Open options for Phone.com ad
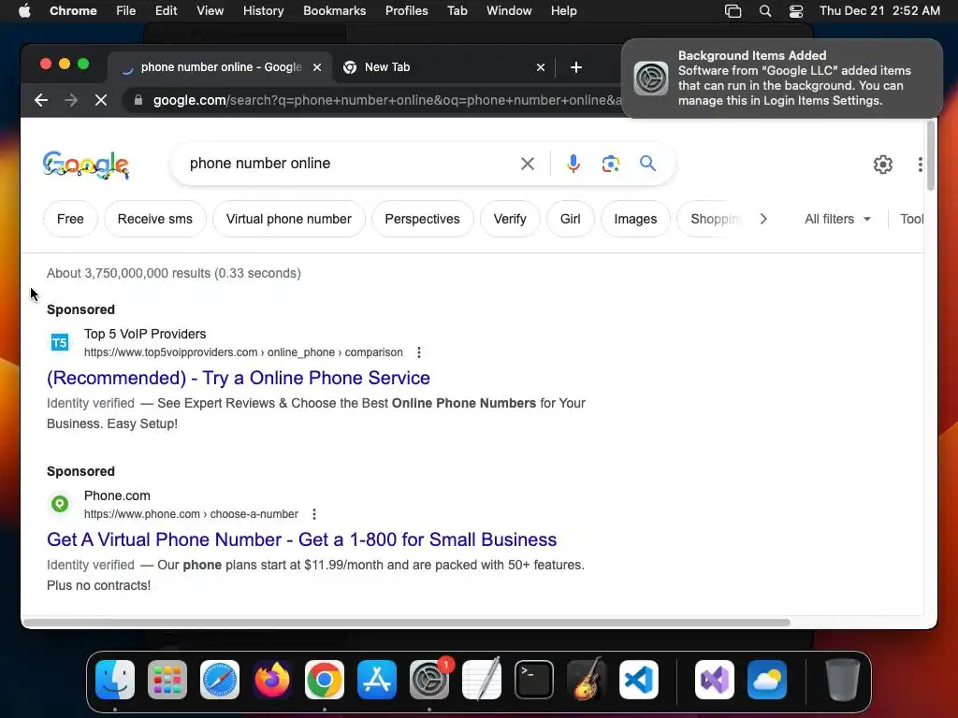Image resolution: width=958 pixels, height=718 pixels. click(314, 514)
